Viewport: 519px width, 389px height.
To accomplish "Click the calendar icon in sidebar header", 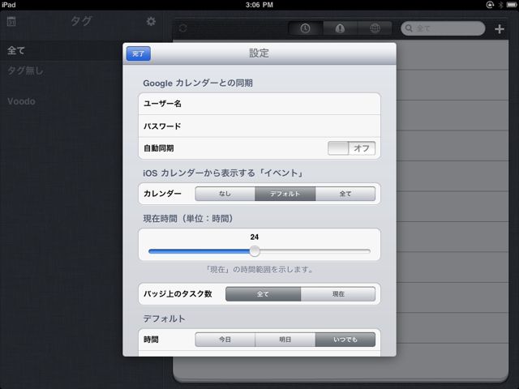I will point(11,22).
